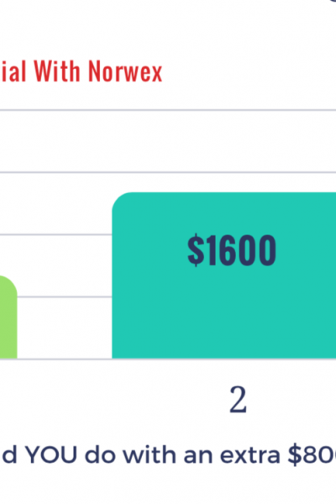
Task: Click the red 'With Norwex' title
Action: (x=81, y=71)
